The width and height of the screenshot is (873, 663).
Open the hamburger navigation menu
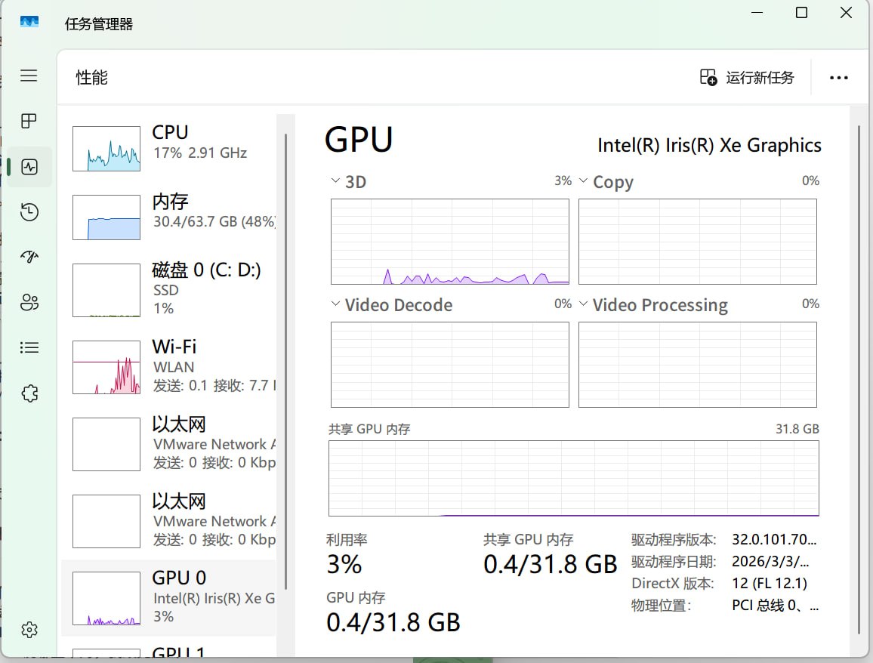tap(29, 76)
